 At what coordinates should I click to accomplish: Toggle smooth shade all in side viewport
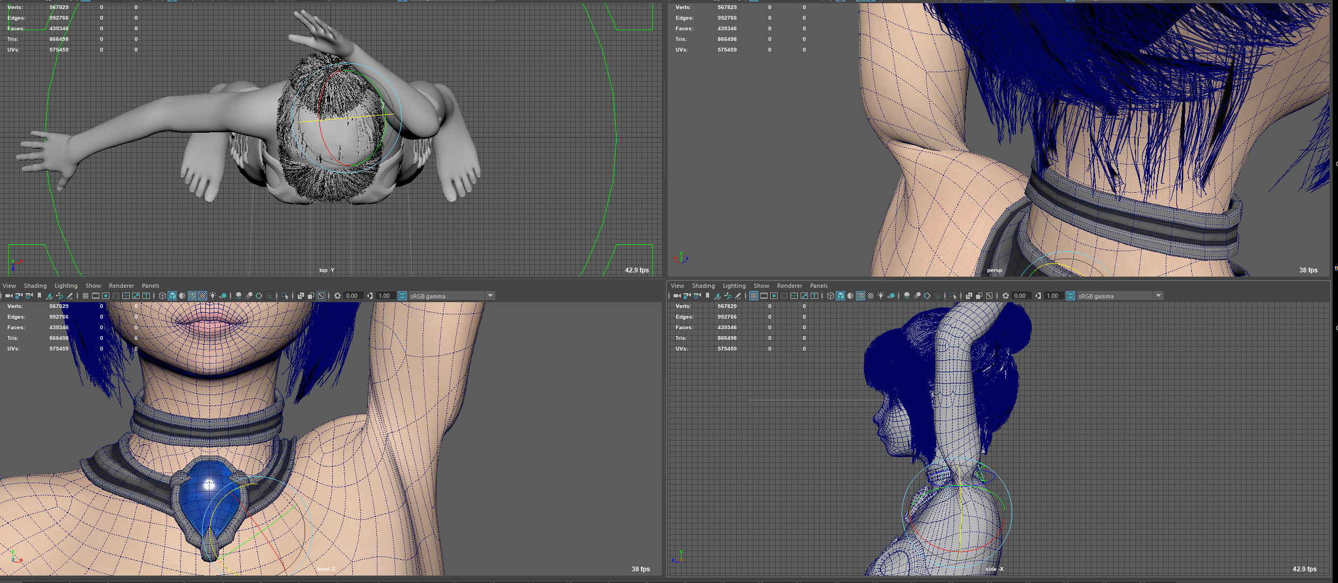click(x=840, y=296)
